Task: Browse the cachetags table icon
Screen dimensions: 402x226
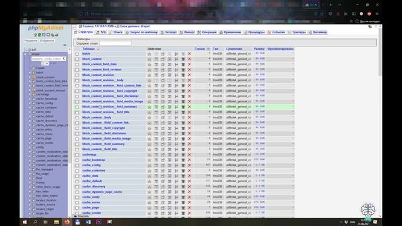Action: [x=156, y=155]
